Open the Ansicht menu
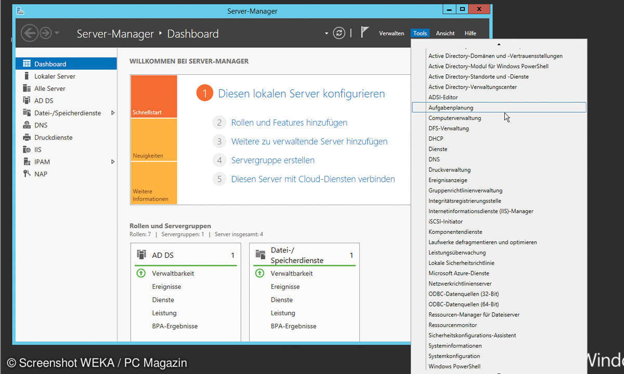Screen dimensions: 624x374 [445, 33]
